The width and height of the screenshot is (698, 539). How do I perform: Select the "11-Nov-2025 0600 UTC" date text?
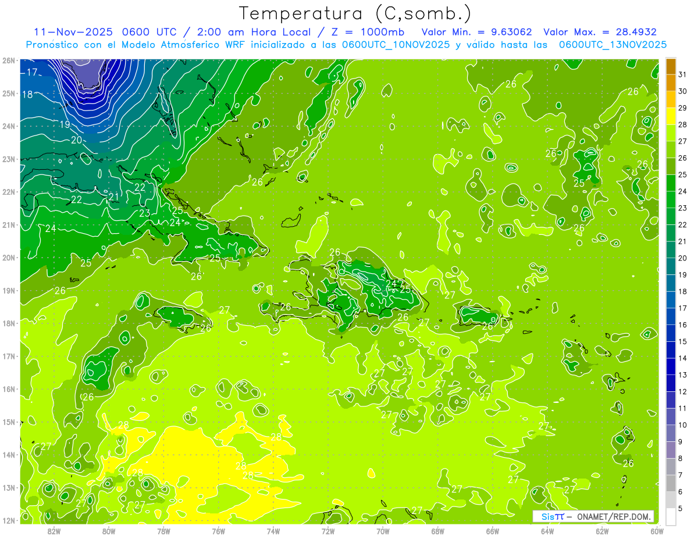[x=106, y=32]
